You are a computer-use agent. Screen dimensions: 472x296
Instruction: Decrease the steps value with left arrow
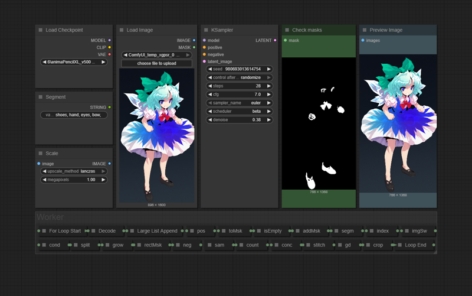point(210,86)
